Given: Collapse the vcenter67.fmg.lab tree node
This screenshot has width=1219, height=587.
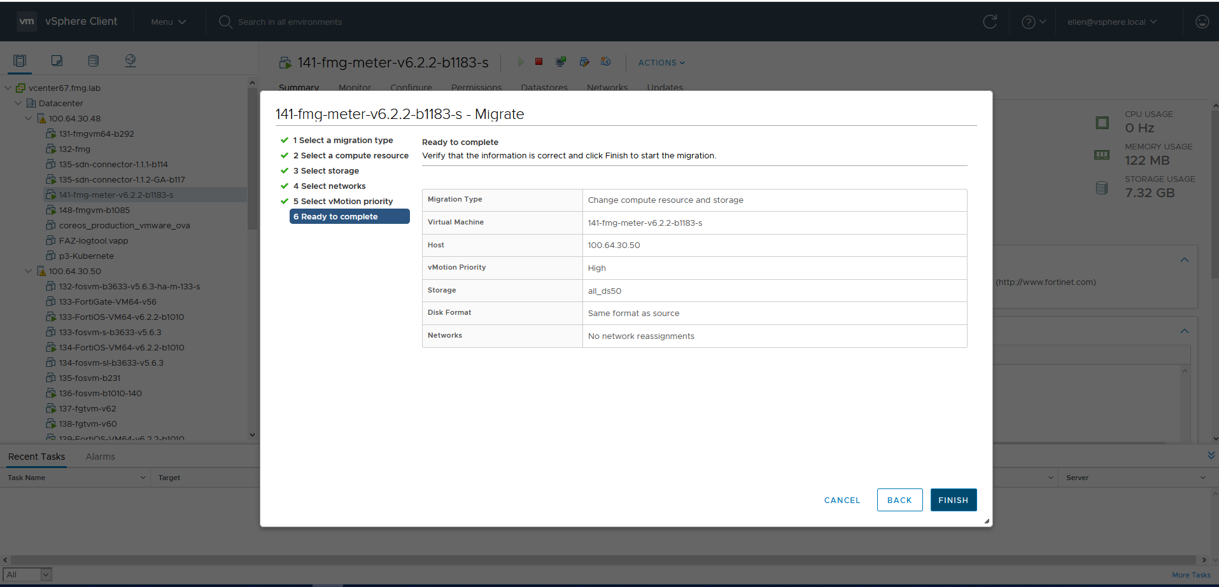Looking at the screenshot, I should click(8, 88).
